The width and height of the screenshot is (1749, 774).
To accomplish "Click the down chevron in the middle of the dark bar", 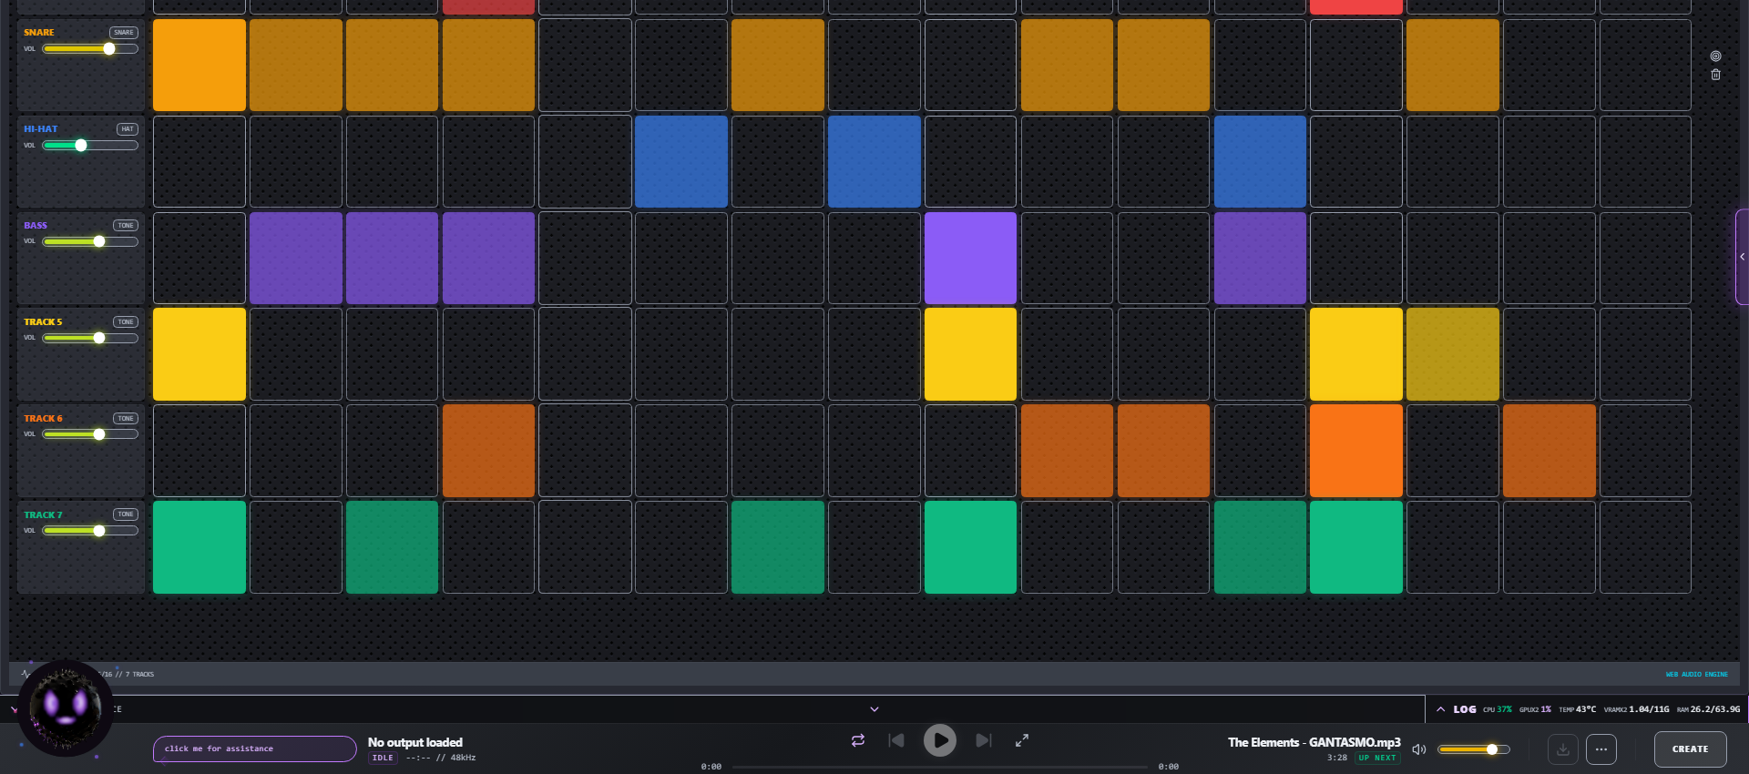I will click(x=874, y=709).
